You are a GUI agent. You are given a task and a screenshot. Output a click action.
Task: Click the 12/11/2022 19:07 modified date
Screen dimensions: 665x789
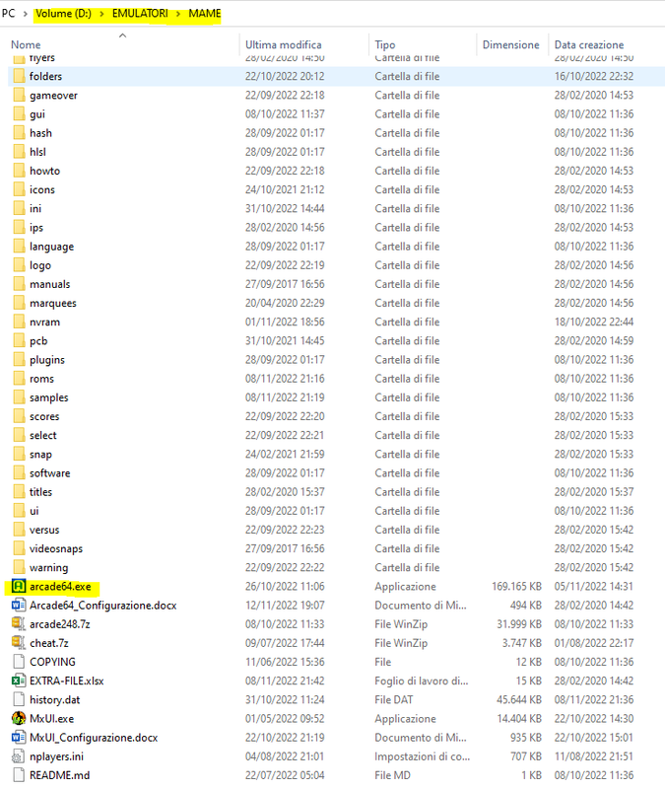(x=285, y=605)
